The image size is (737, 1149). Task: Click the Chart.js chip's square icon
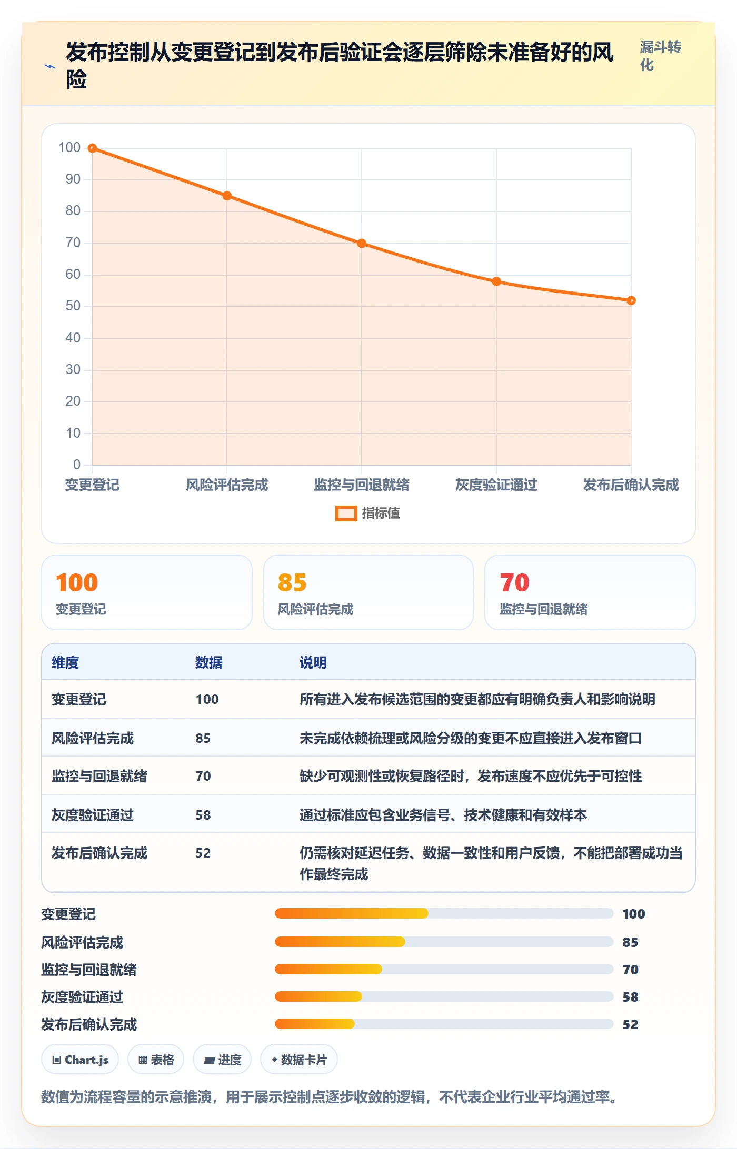[57, 1060]
